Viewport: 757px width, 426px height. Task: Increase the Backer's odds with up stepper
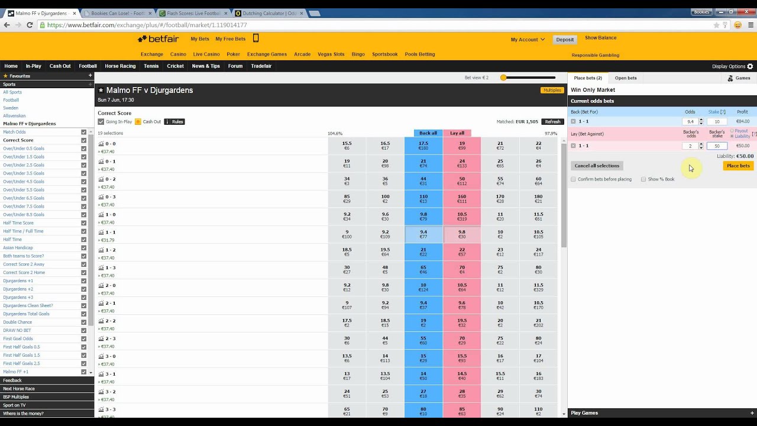pyautogui.click(x=701, y=144)
